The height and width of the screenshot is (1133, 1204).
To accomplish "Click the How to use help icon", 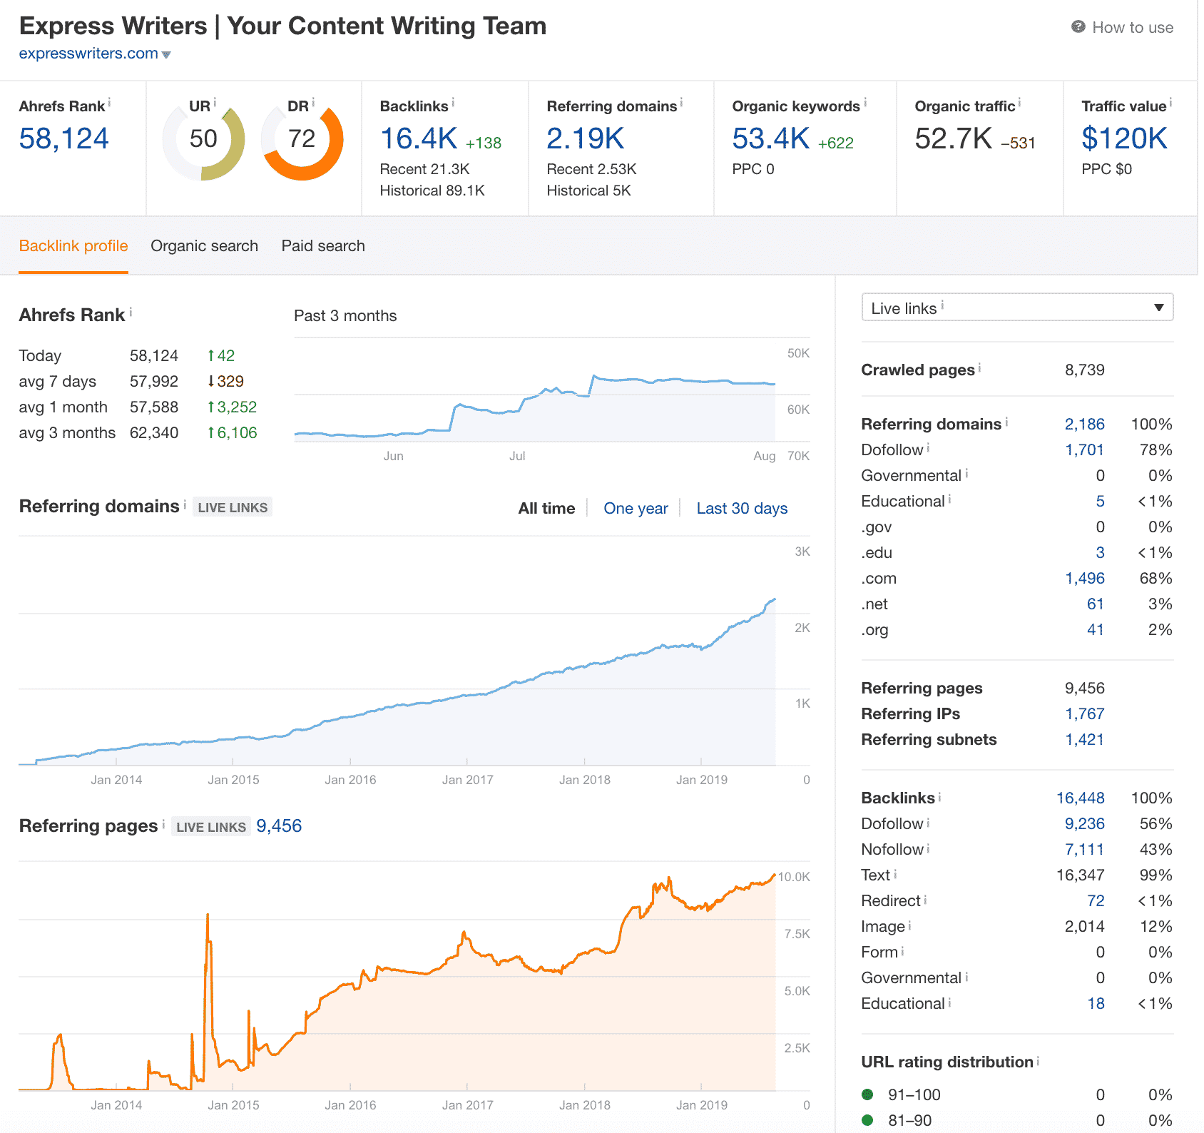I will [x=1078, y=27].
